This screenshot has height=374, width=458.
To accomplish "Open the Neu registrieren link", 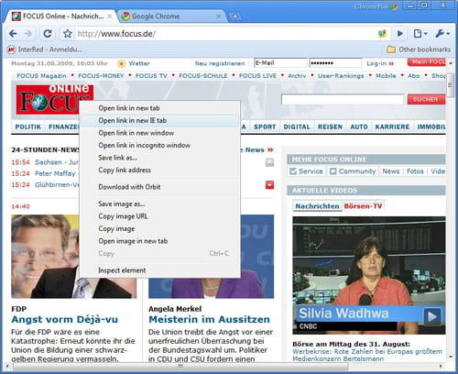I will [x=220, y=63].
